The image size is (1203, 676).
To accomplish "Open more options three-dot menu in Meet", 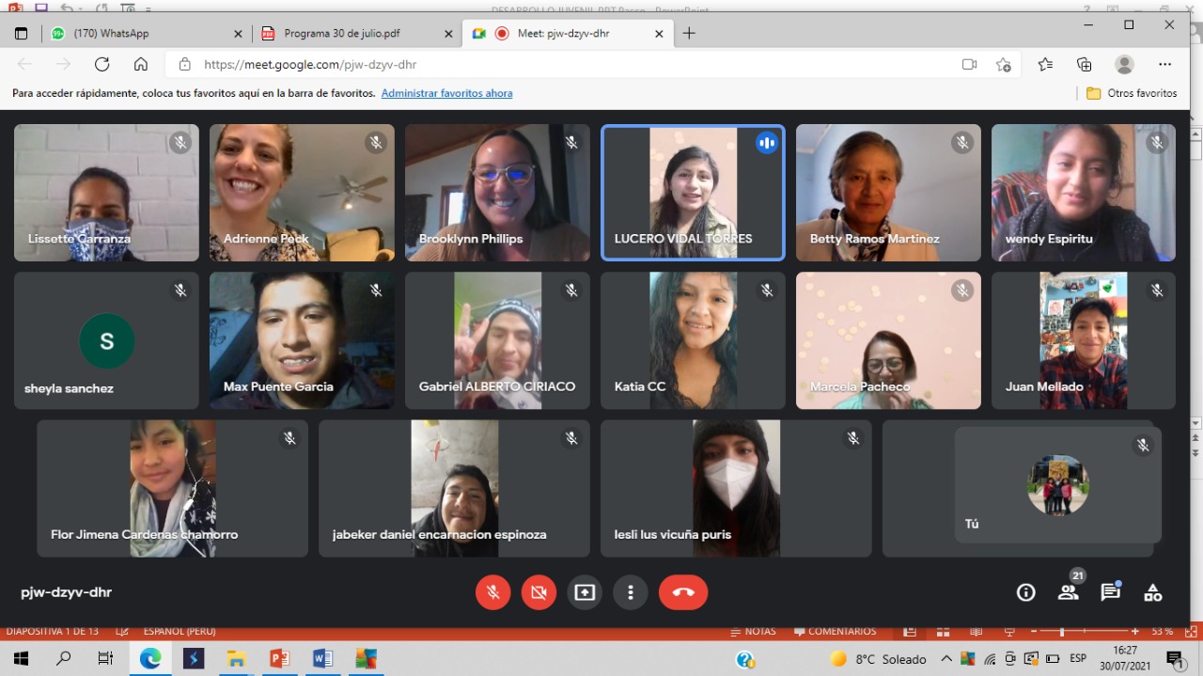I will [x=631, y=592].
